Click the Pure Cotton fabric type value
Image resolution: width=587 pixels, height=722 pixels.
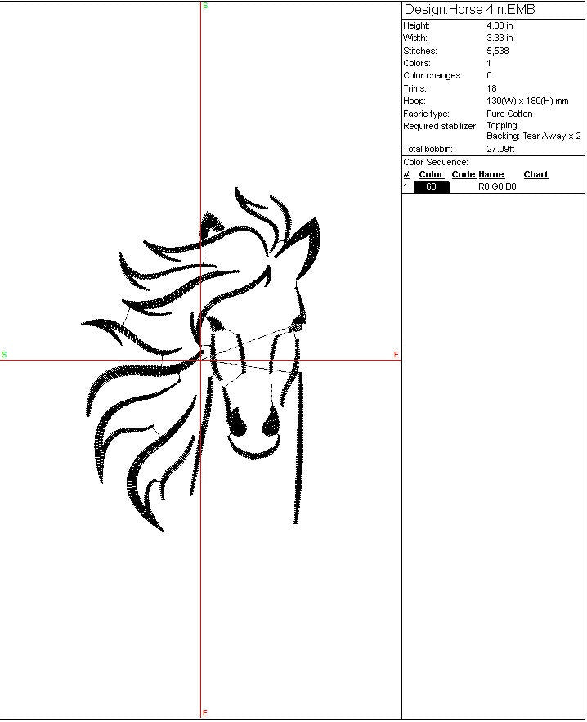click(509, 114)
